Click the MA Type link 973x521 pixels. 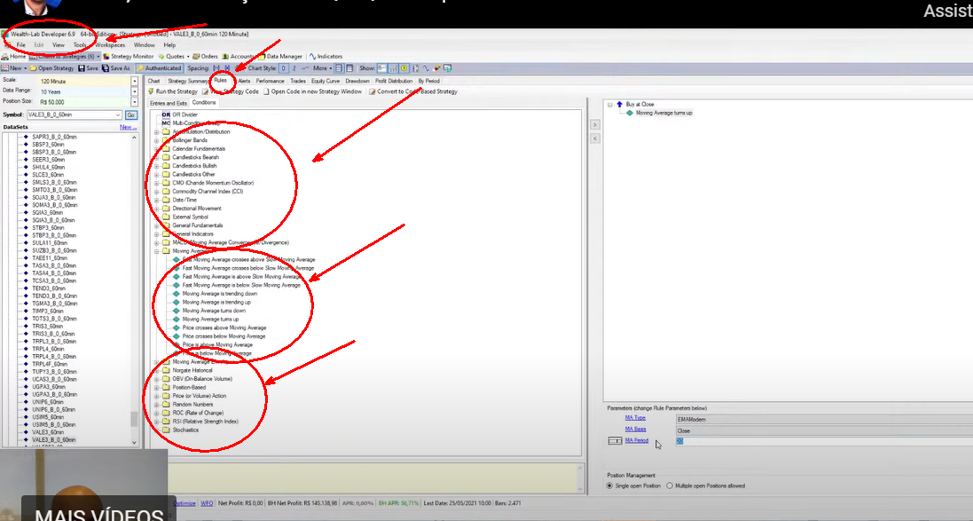[x=635, y=418]
